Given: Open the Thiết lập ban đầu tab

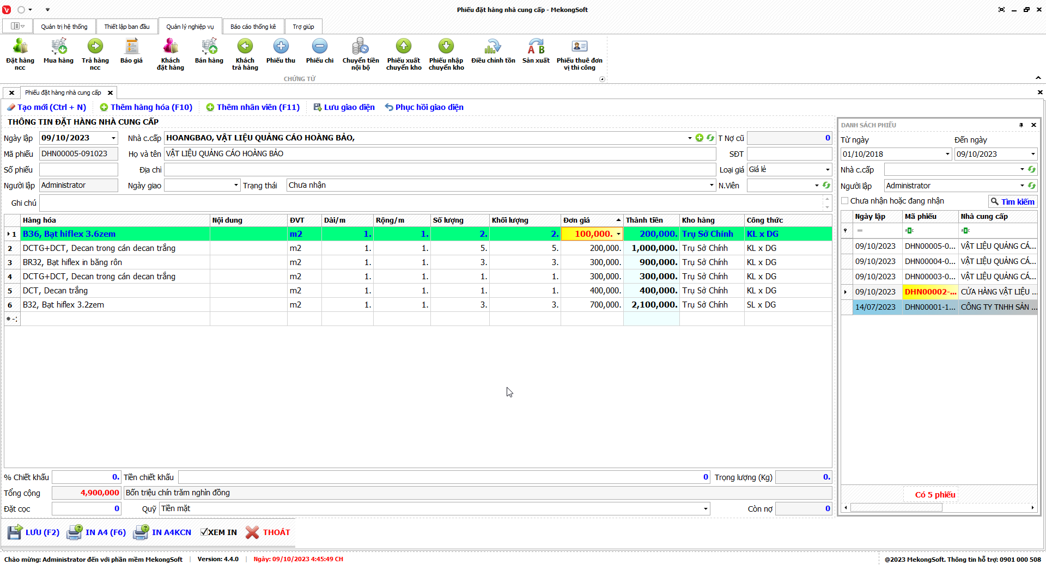Looking at the screenshot, I should [x=127, y=27].
